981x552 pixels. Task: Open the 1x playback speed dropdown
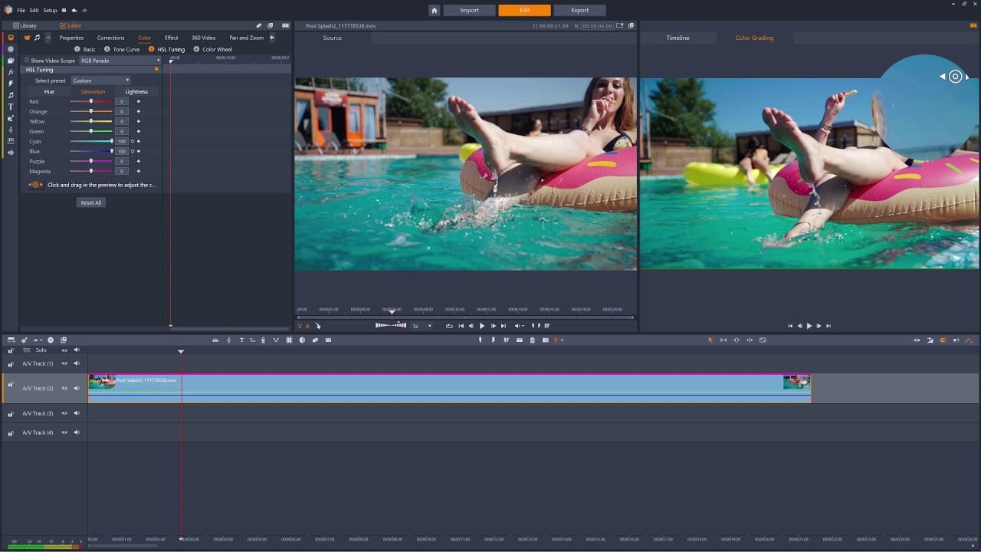click(x=422, y=326)
